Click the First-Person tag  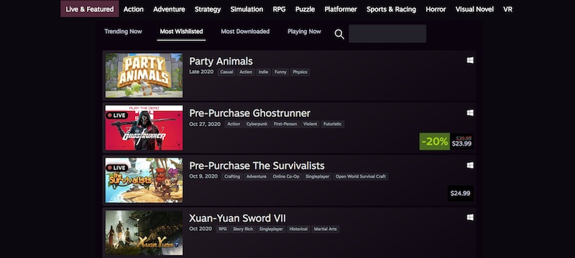coord(285,124)
